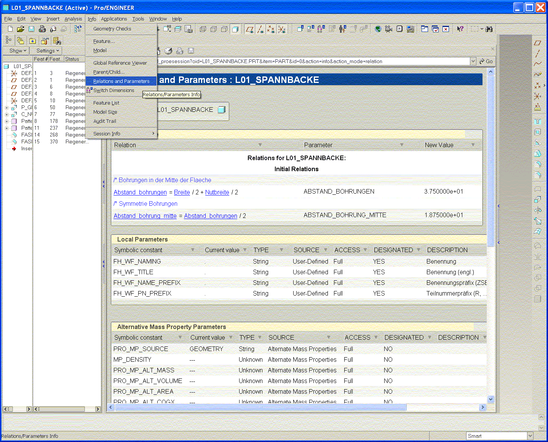Save the model with the diskette icon
This screenshot has width=548, height=442.
pos(31,29)
